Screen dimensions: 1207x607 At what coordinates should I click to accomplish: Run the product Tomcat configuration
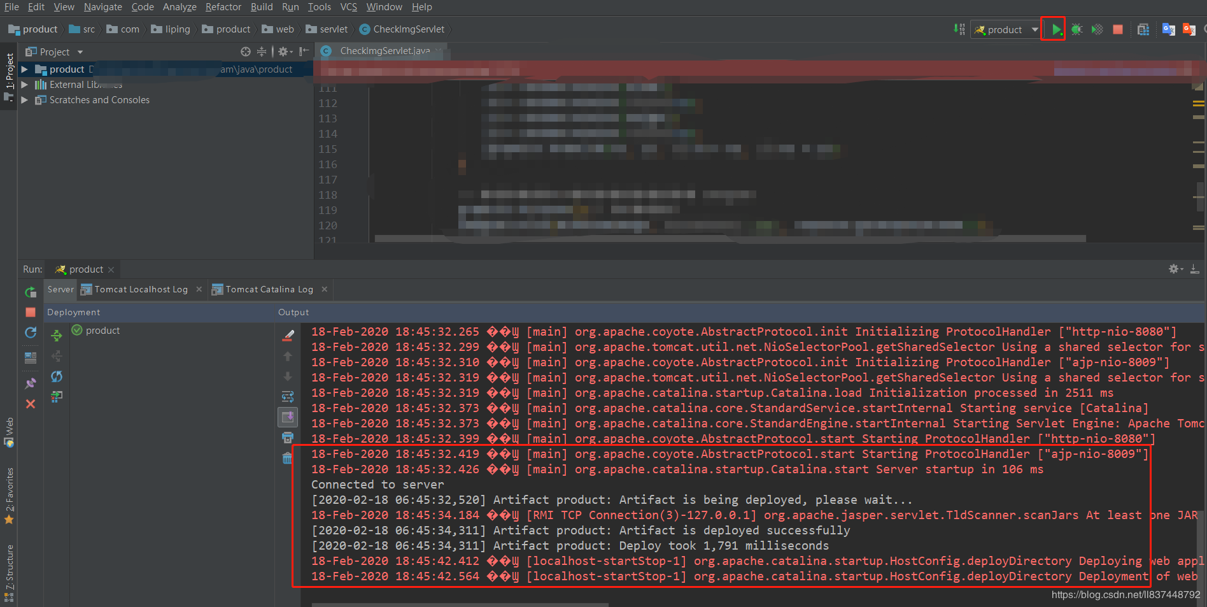(1056, 29)
